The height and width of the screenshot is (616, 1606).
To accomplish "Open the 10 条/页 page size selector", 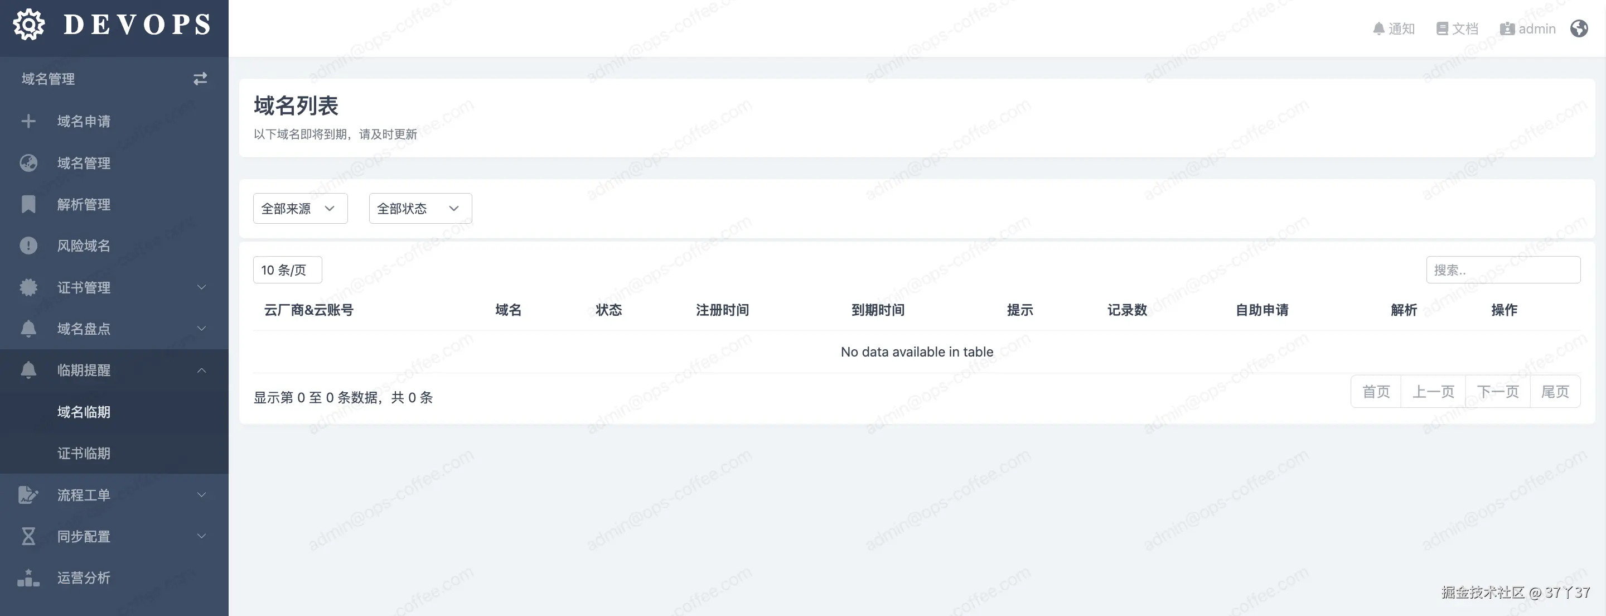I will pos(287,269).
